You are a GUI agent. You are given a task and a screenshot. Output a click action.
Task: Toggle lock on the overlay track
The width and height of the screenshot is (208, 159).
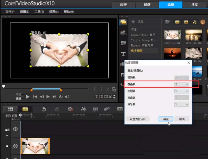tap(7, 146)
